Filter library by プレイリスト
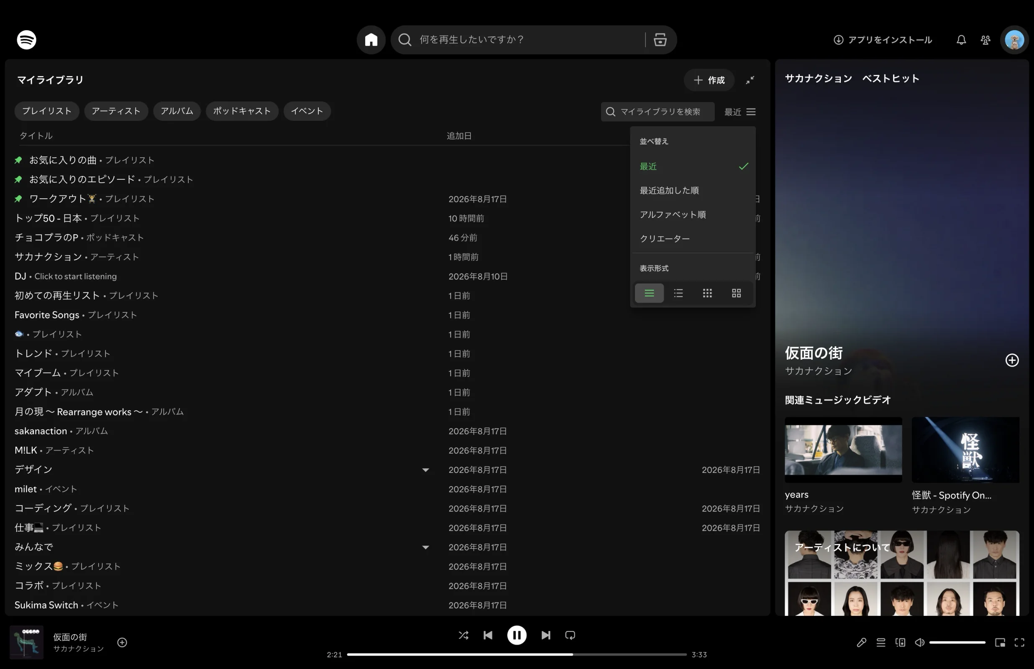The height and width of the screenshot is (669, 1034). (47, 111)
